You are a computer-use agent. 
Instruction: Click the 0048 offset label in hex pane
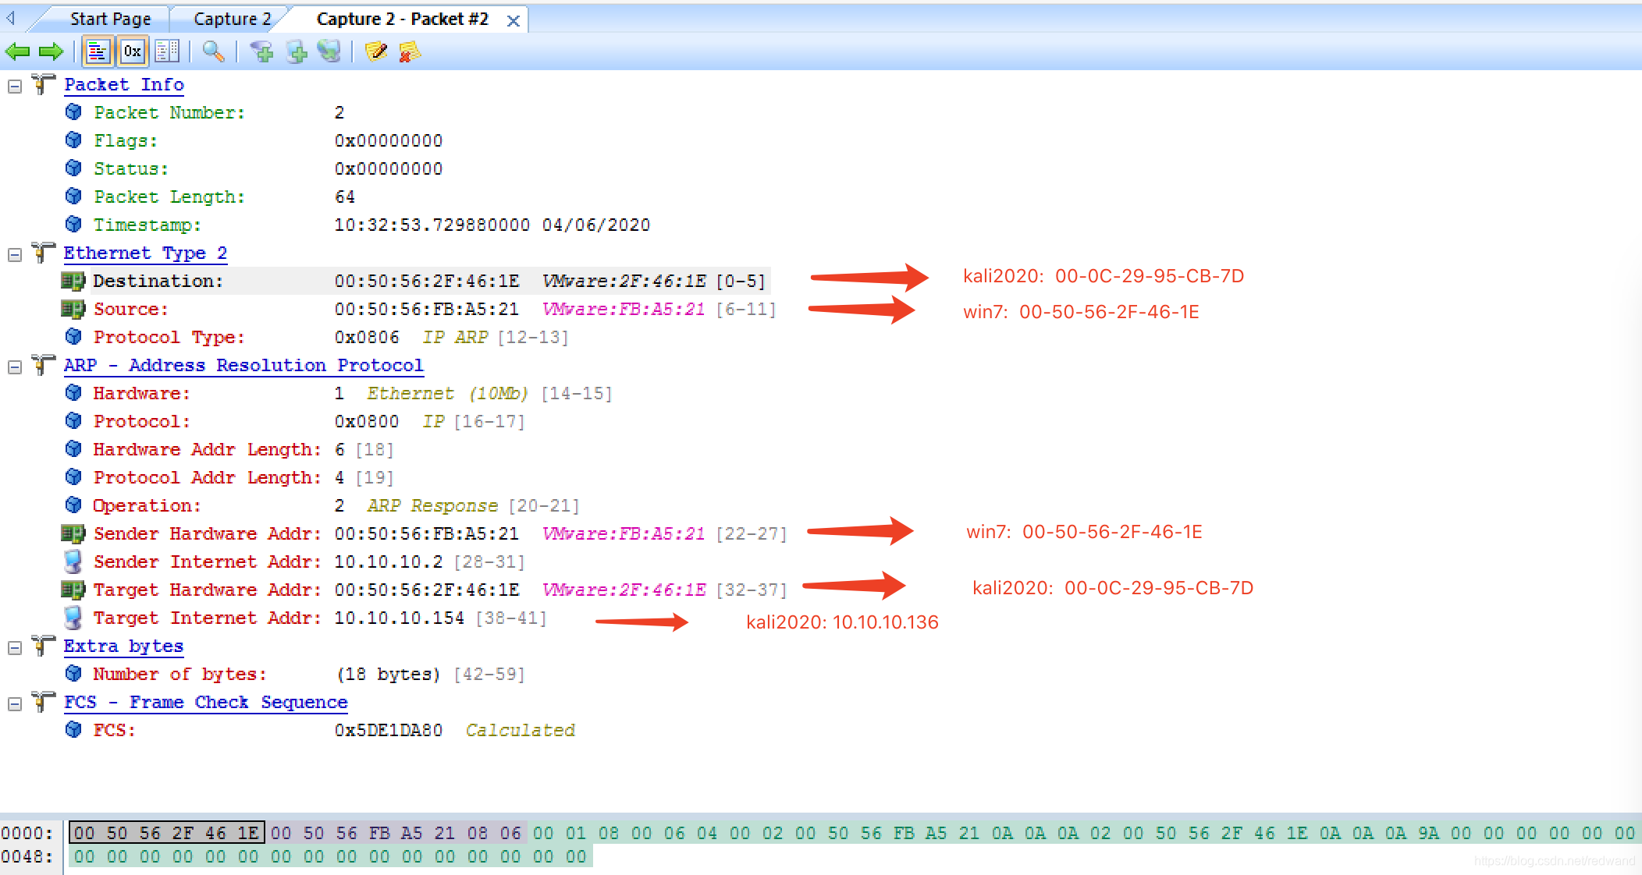coord(28,856)
